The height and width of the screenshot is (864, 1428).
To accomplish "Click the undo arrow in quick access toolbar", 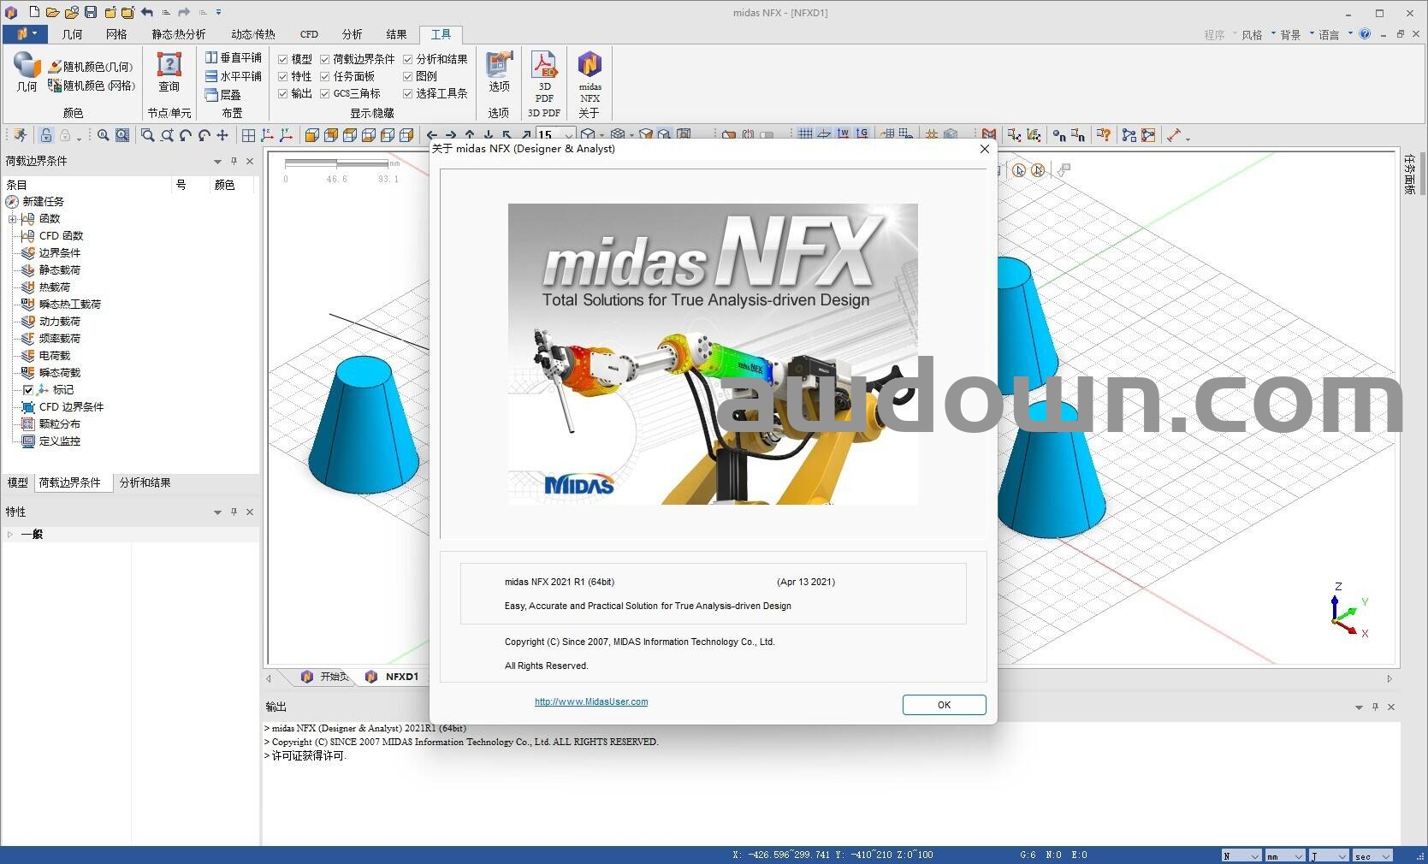I will (x=147, y=12).
